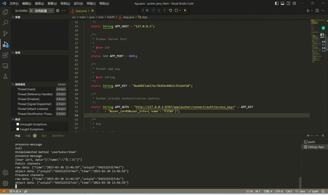The image size is (328, 195).
Task: Click the hot code replace lightning icon
Action: click(185, 10)
